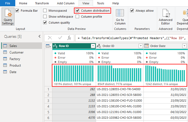Collapse the Queries pane chevron

pos(40,36)
